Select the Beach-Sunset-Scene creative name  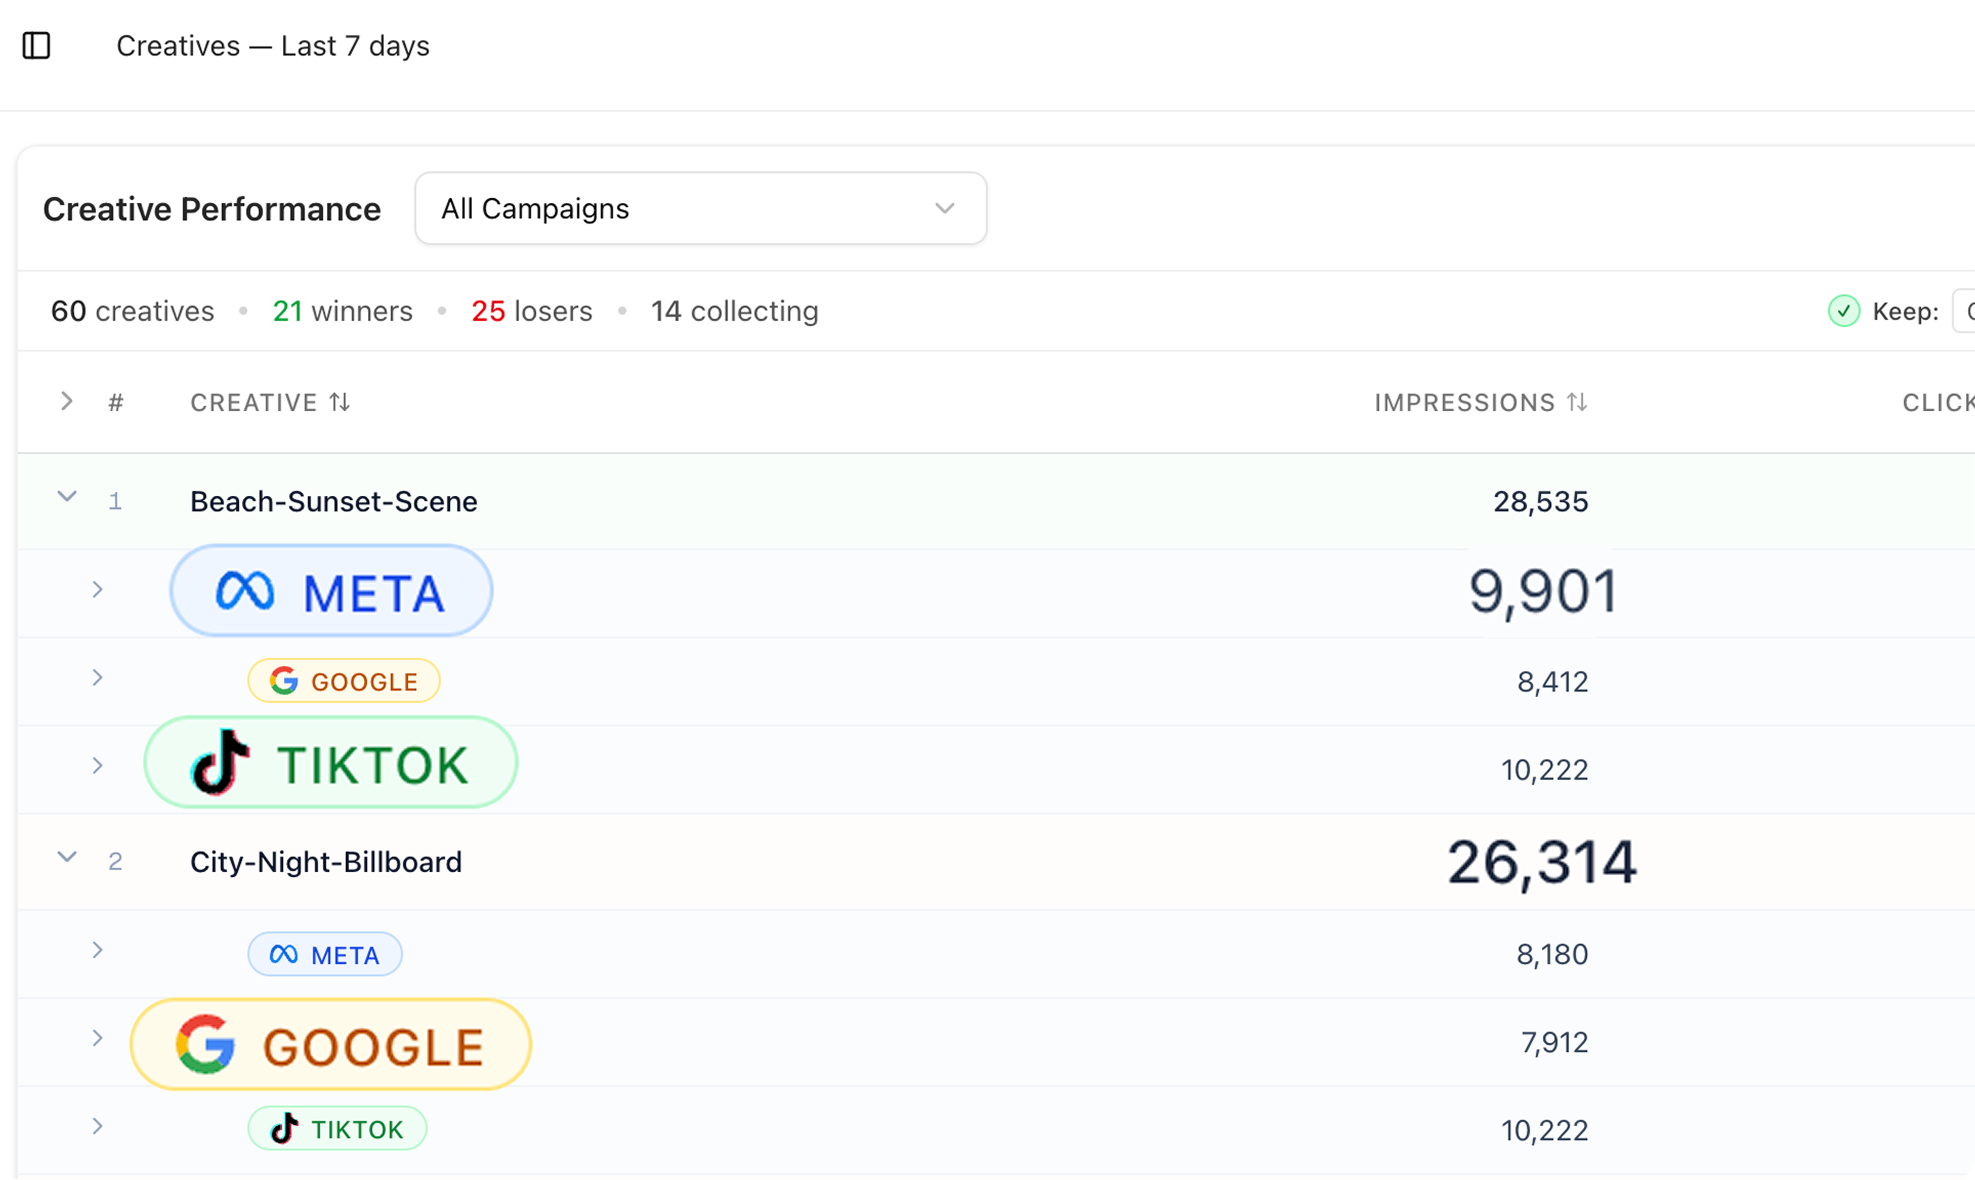tap(334, 502)
